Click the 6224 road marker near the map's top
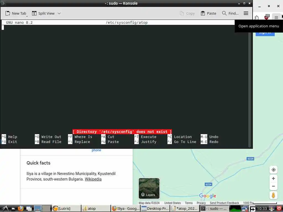This screenshot has width=283, height=212. tap(250, 159)
